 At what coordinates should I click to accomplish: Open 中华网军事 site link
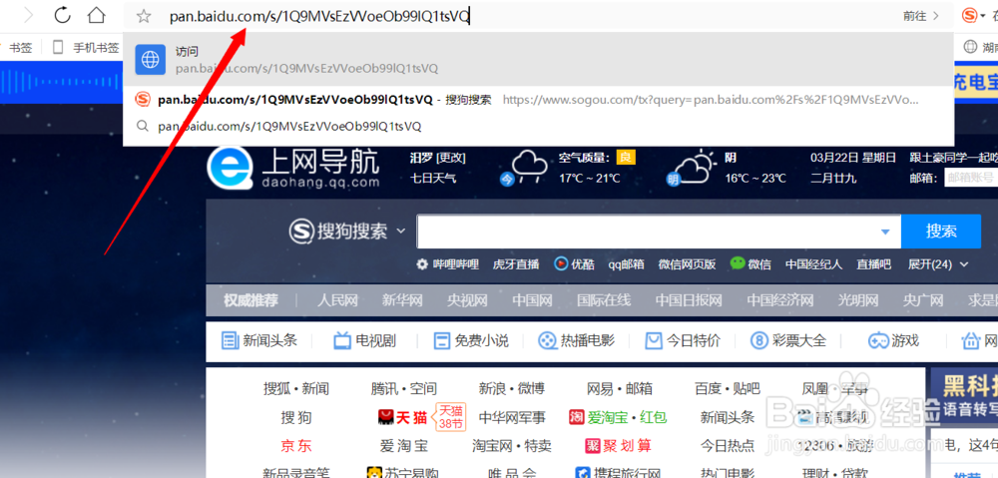click(x=512, y=417)
